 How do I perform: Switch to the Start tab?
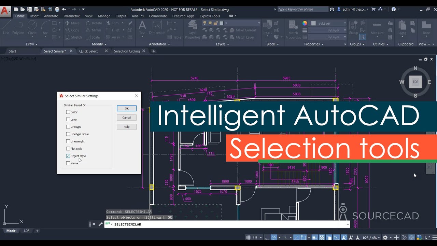pyautogui.click(x=12, y=51)
